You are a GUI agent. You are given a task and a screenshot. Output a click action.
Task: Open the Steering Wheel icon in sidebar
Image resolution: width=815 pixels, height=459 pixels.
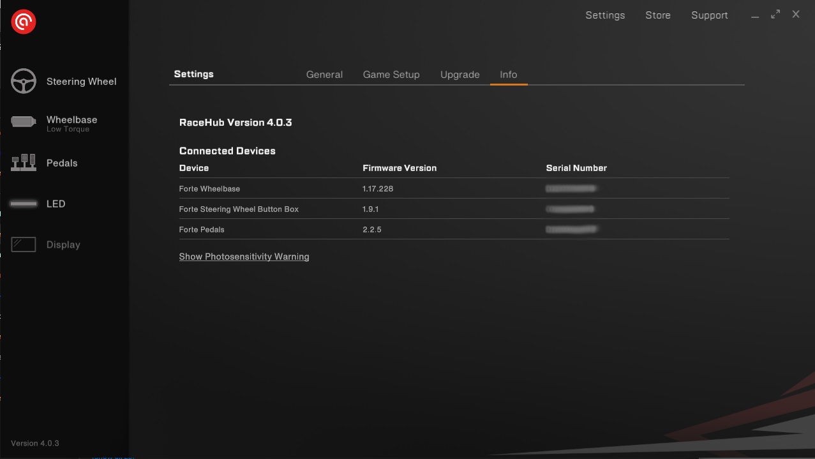coord(24,81)
